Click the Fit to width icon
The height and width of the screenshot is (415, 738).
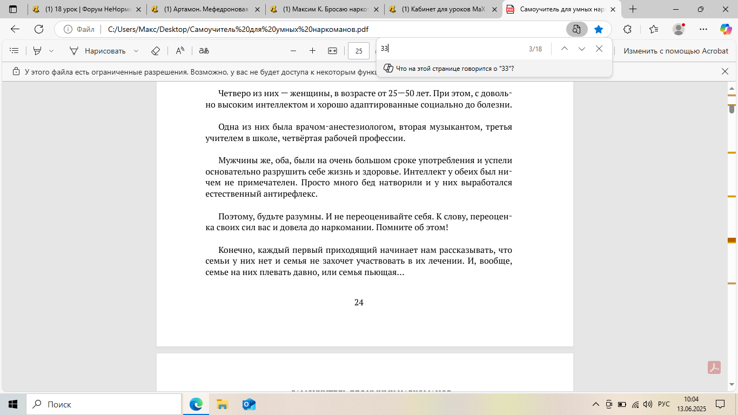[332, 51]
